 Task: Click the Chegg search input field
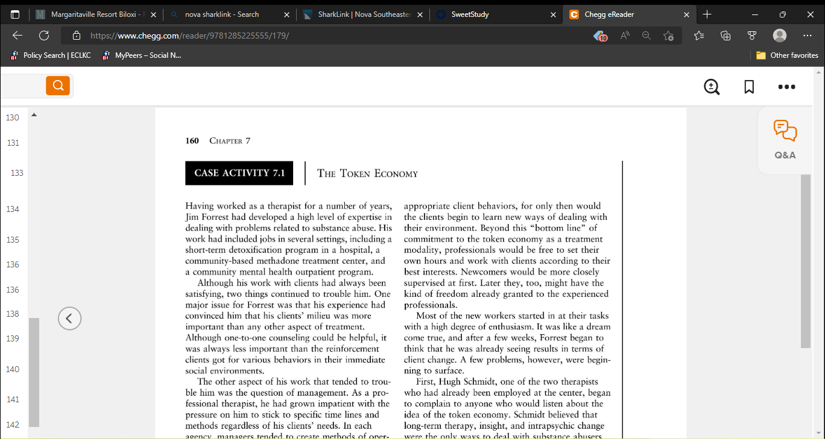[x=22, y=86]
